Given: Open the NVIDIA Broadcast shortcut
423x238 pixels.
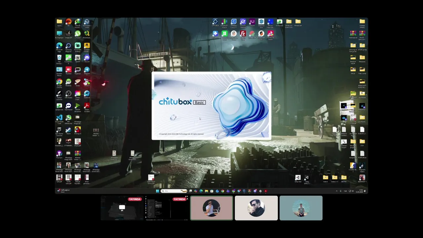Looking at the screenshot, I should [78, 107].
